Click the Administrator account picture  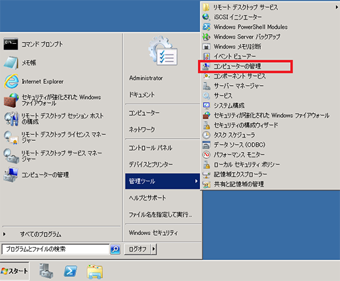pos(162,51)
